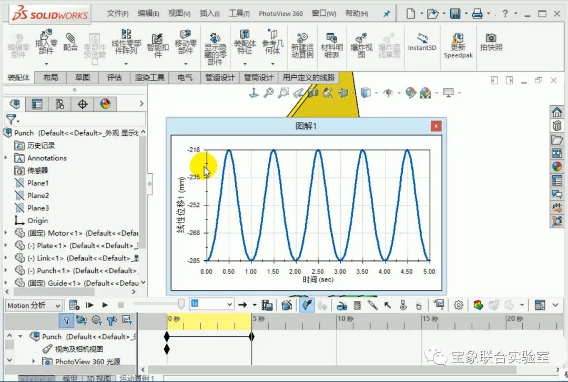Switch to ConfigurationManager tab icon

(60, 104)
